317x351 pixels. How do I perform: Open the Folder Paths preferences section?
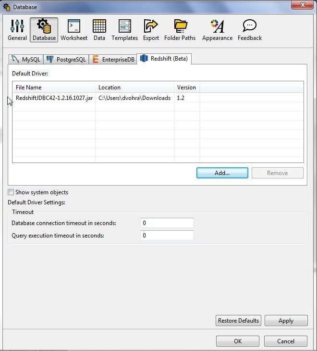coord(180,30)
